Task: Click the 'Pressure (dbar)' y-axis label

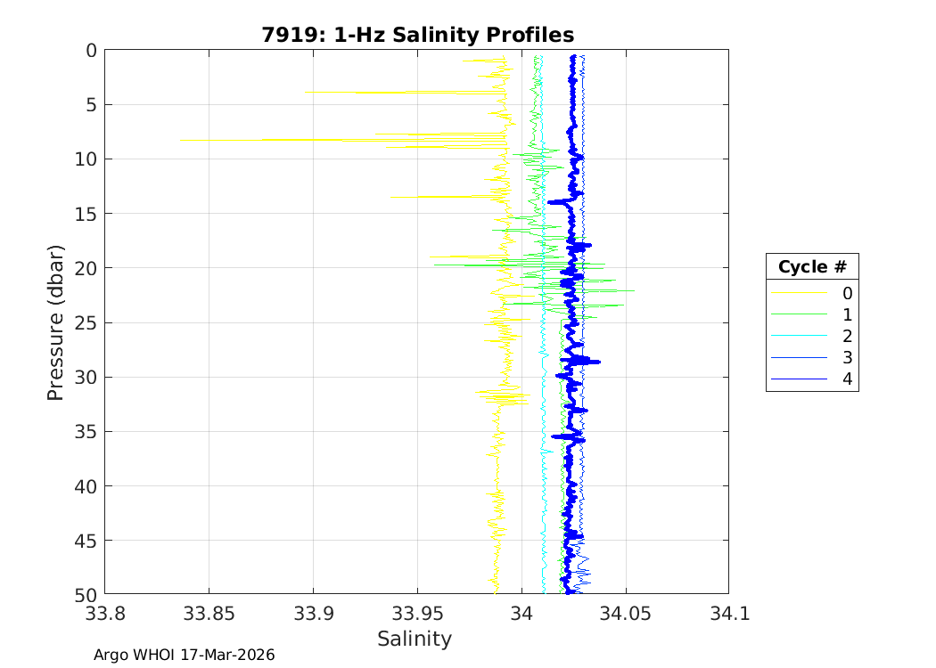Action: [x=55, y=322]
